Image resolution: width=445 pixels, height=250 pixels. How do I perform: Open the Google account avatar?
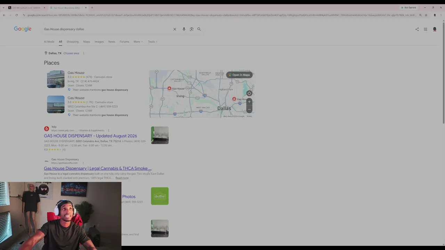click(x=435, y=30)
